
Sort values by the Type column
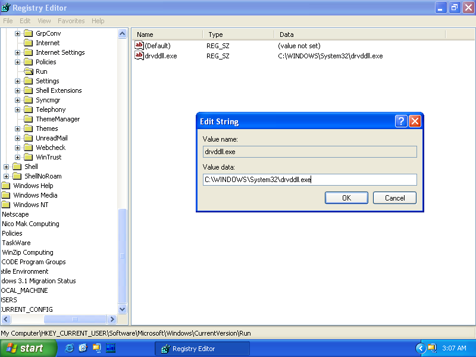point(239,35)
